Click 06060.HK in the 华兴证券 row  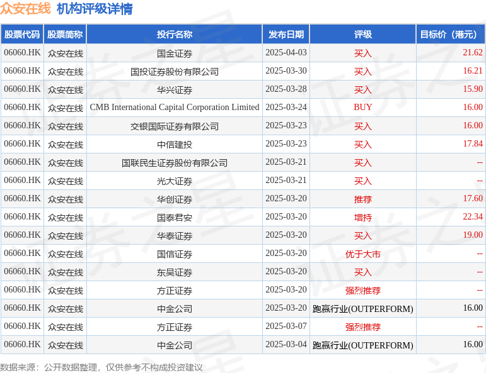point(22,89)
